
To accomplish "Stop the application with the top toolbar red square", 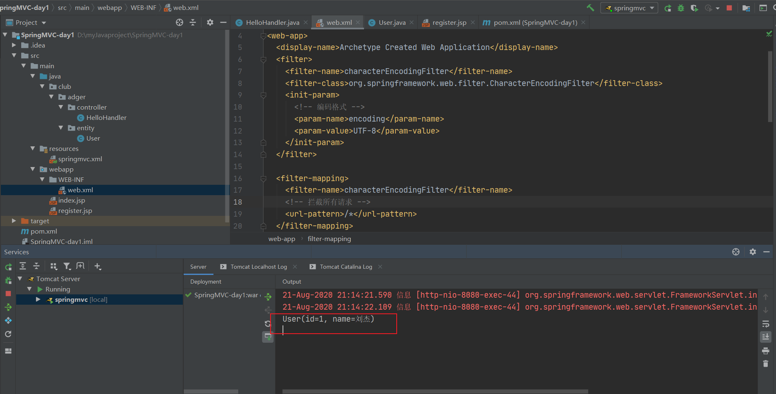I will tap(729, 8).
